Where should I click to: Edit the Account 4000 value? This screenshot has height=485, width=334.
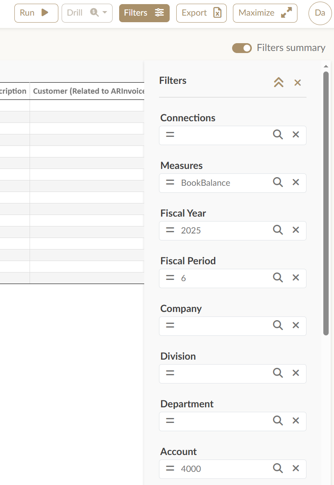pyautogui.click(x=191, y=469)
